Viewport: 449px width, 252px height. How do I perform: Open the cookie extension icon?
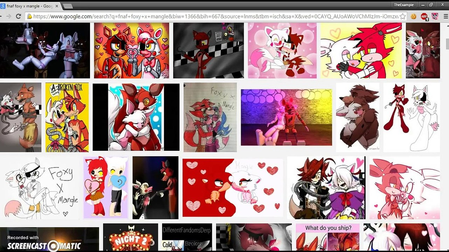click(414, 16)
